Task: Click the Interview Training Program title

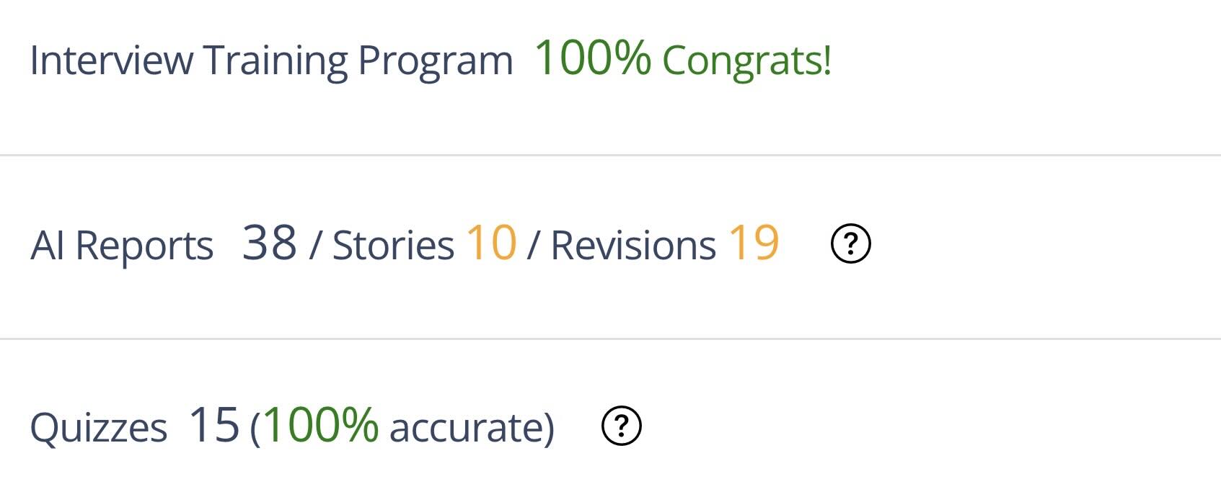Action: tap(271, 61)
